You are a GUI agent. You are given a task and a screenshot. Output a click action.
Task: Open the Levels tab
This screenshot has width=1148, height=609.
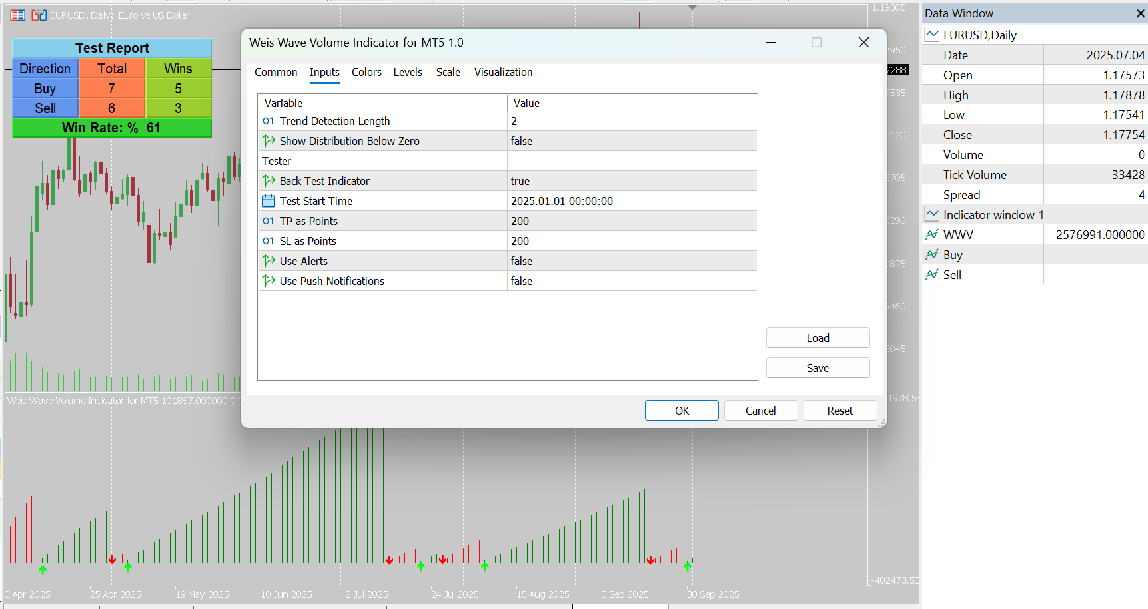coord(408,72)
